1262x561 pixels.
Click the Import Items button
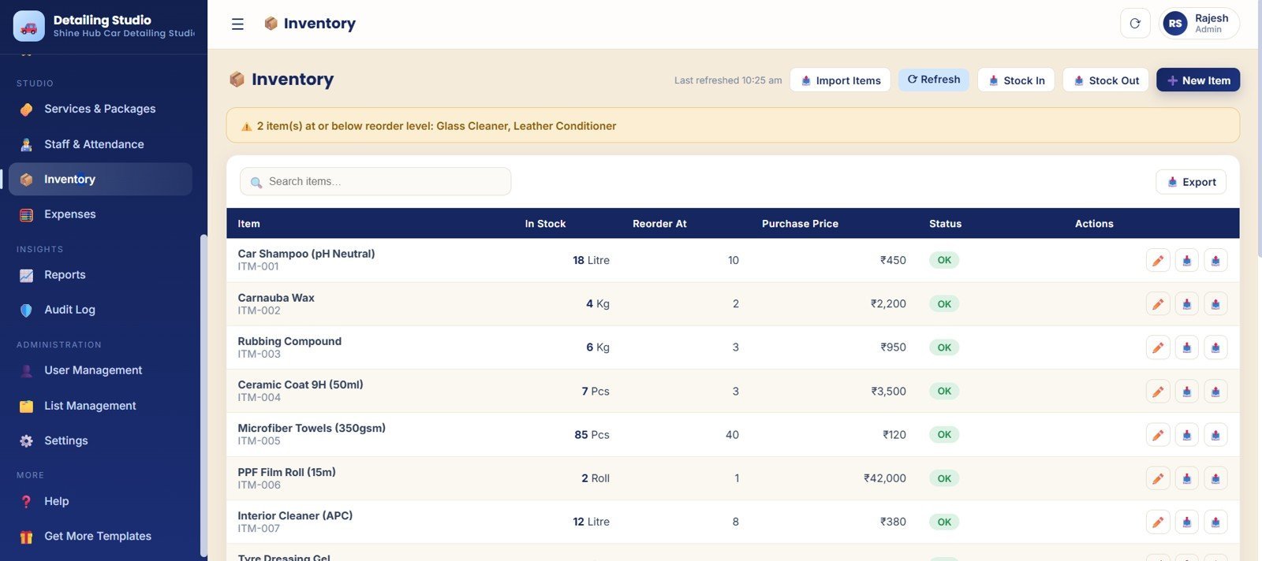point(840,80)
